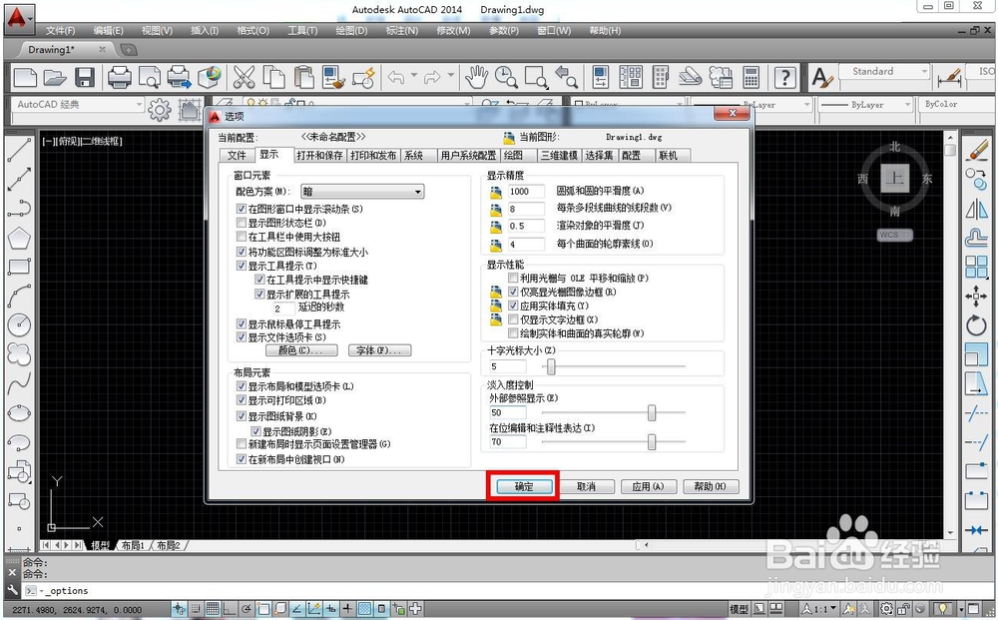Select the Line drawing tool
998x620 pixels.
coord(21,151)
